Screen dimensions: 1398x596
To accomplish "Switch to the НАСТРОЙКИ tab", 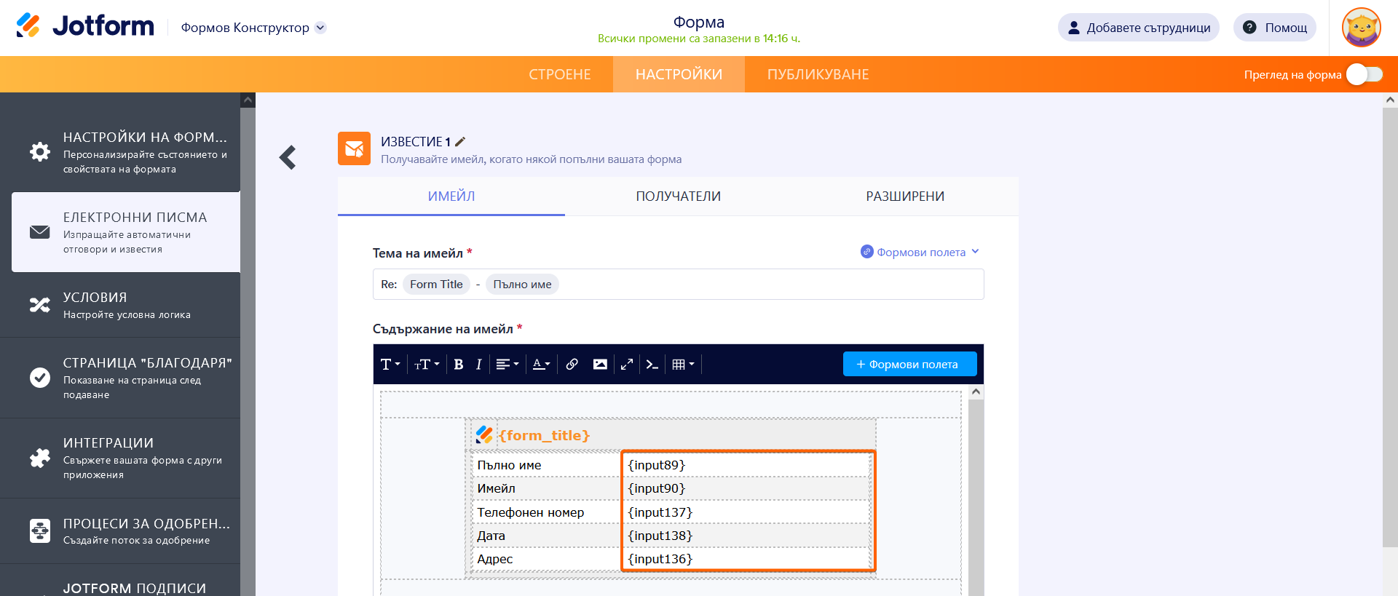I will (679, 74).
